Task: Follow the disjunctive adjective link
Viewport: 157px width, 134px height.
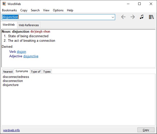Action: click(x=31, y=56)
